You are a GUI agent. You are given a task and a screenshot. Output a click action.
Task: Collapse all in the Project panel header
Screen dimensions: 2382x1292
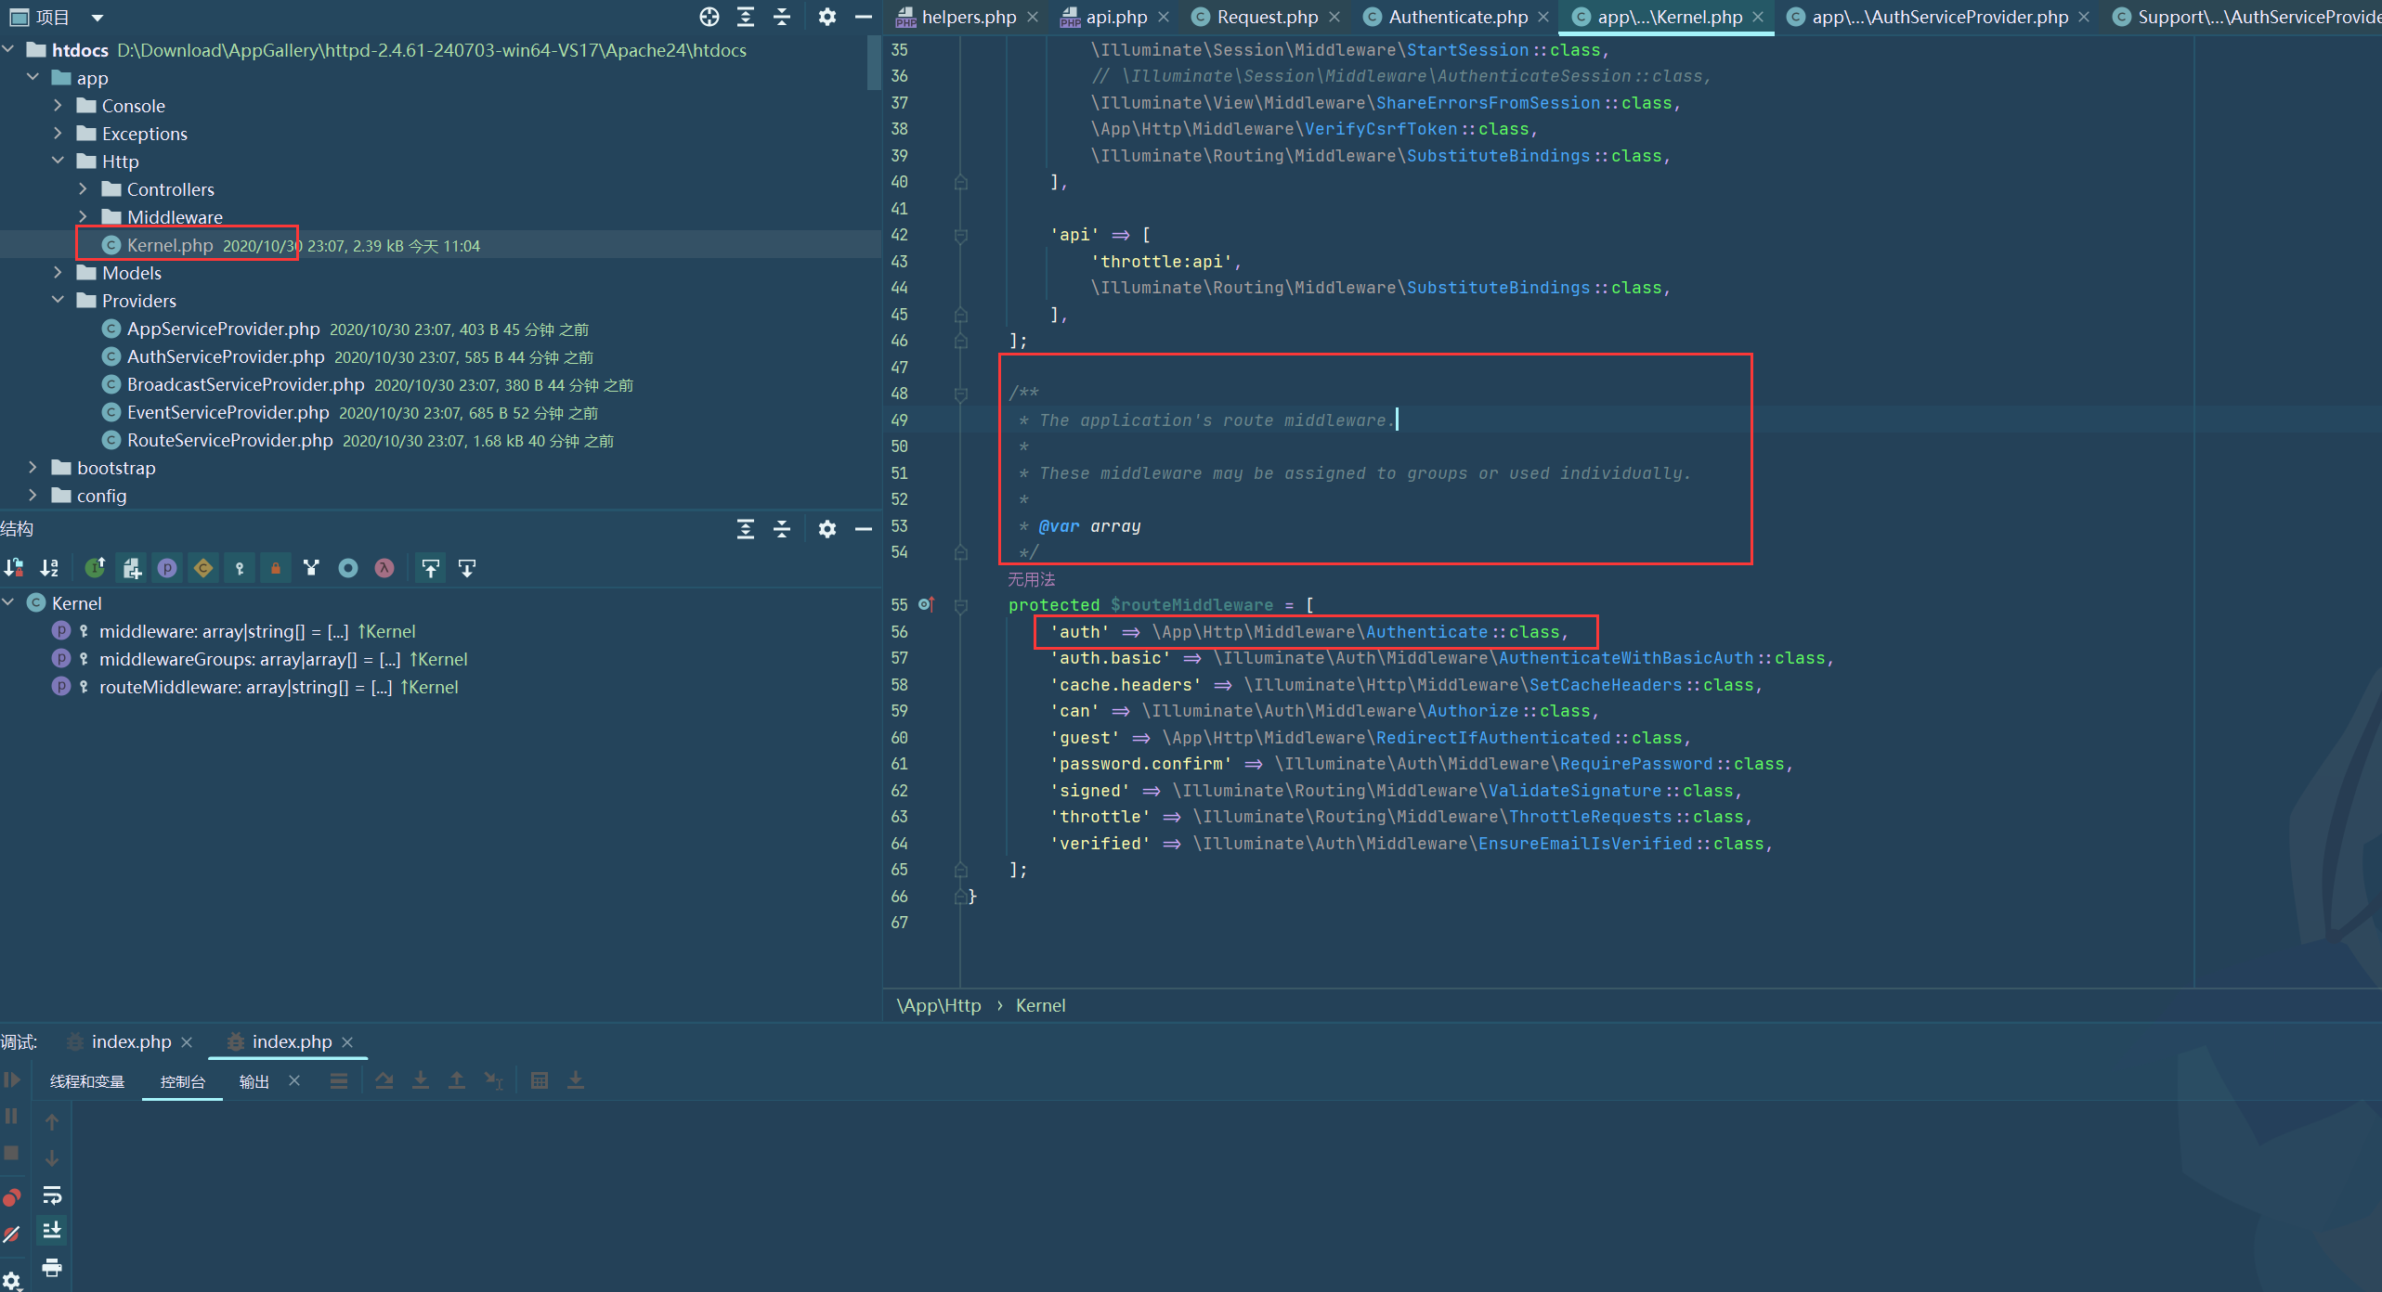(x=782, y=17)
